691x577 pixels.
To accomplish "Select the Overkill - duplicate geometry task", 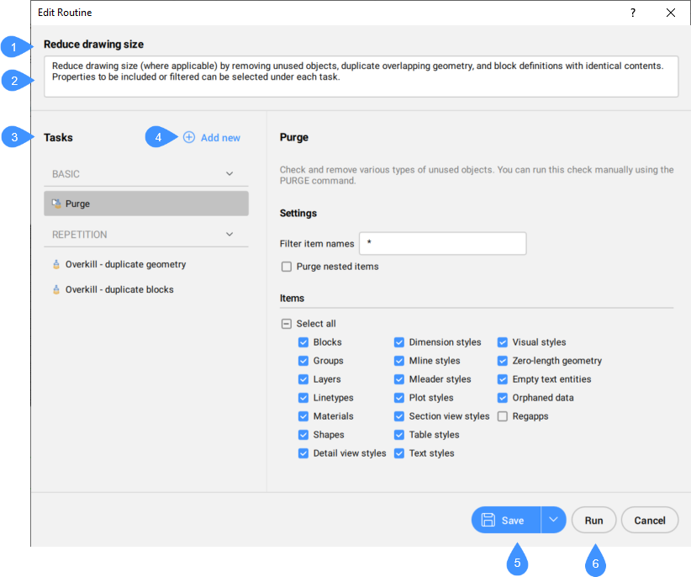I will pyautogui.click(x=125, y=264).
